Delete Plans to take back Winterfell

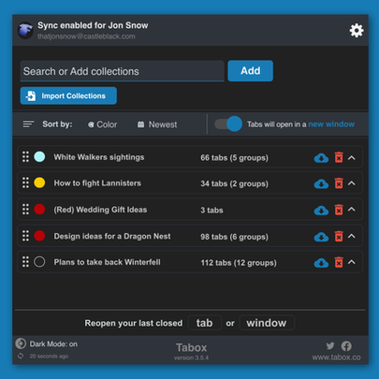pos(339,262)
